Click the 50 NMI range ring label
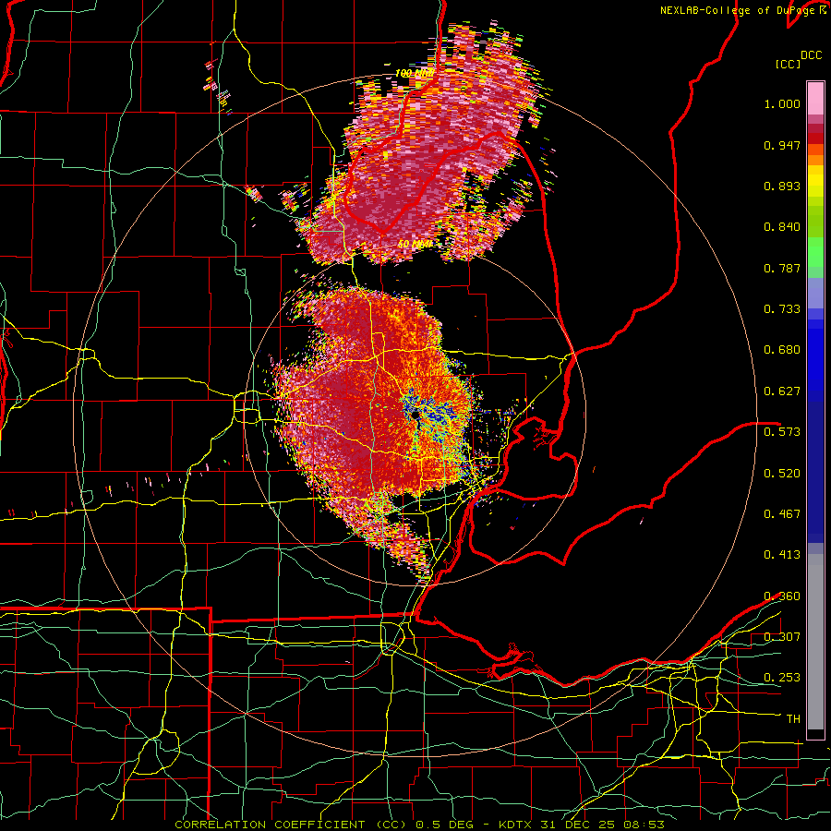831x831 pixels. [x=415, y=245]
